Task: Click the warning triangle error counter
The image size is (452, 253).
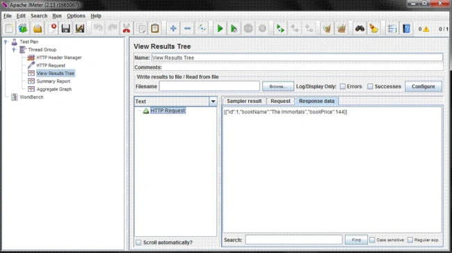Action: tap(426, 29)
